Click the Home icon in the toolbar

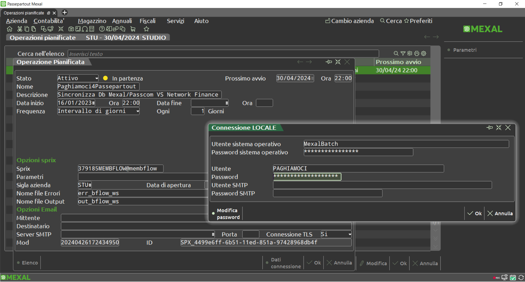click(10, 29)
